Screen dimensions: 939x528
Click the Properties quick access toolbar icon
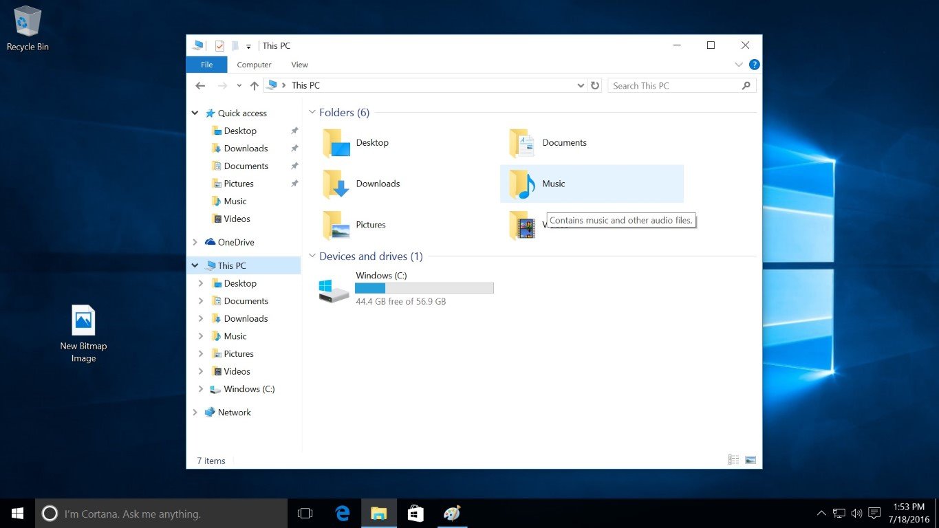click(219, 46)
